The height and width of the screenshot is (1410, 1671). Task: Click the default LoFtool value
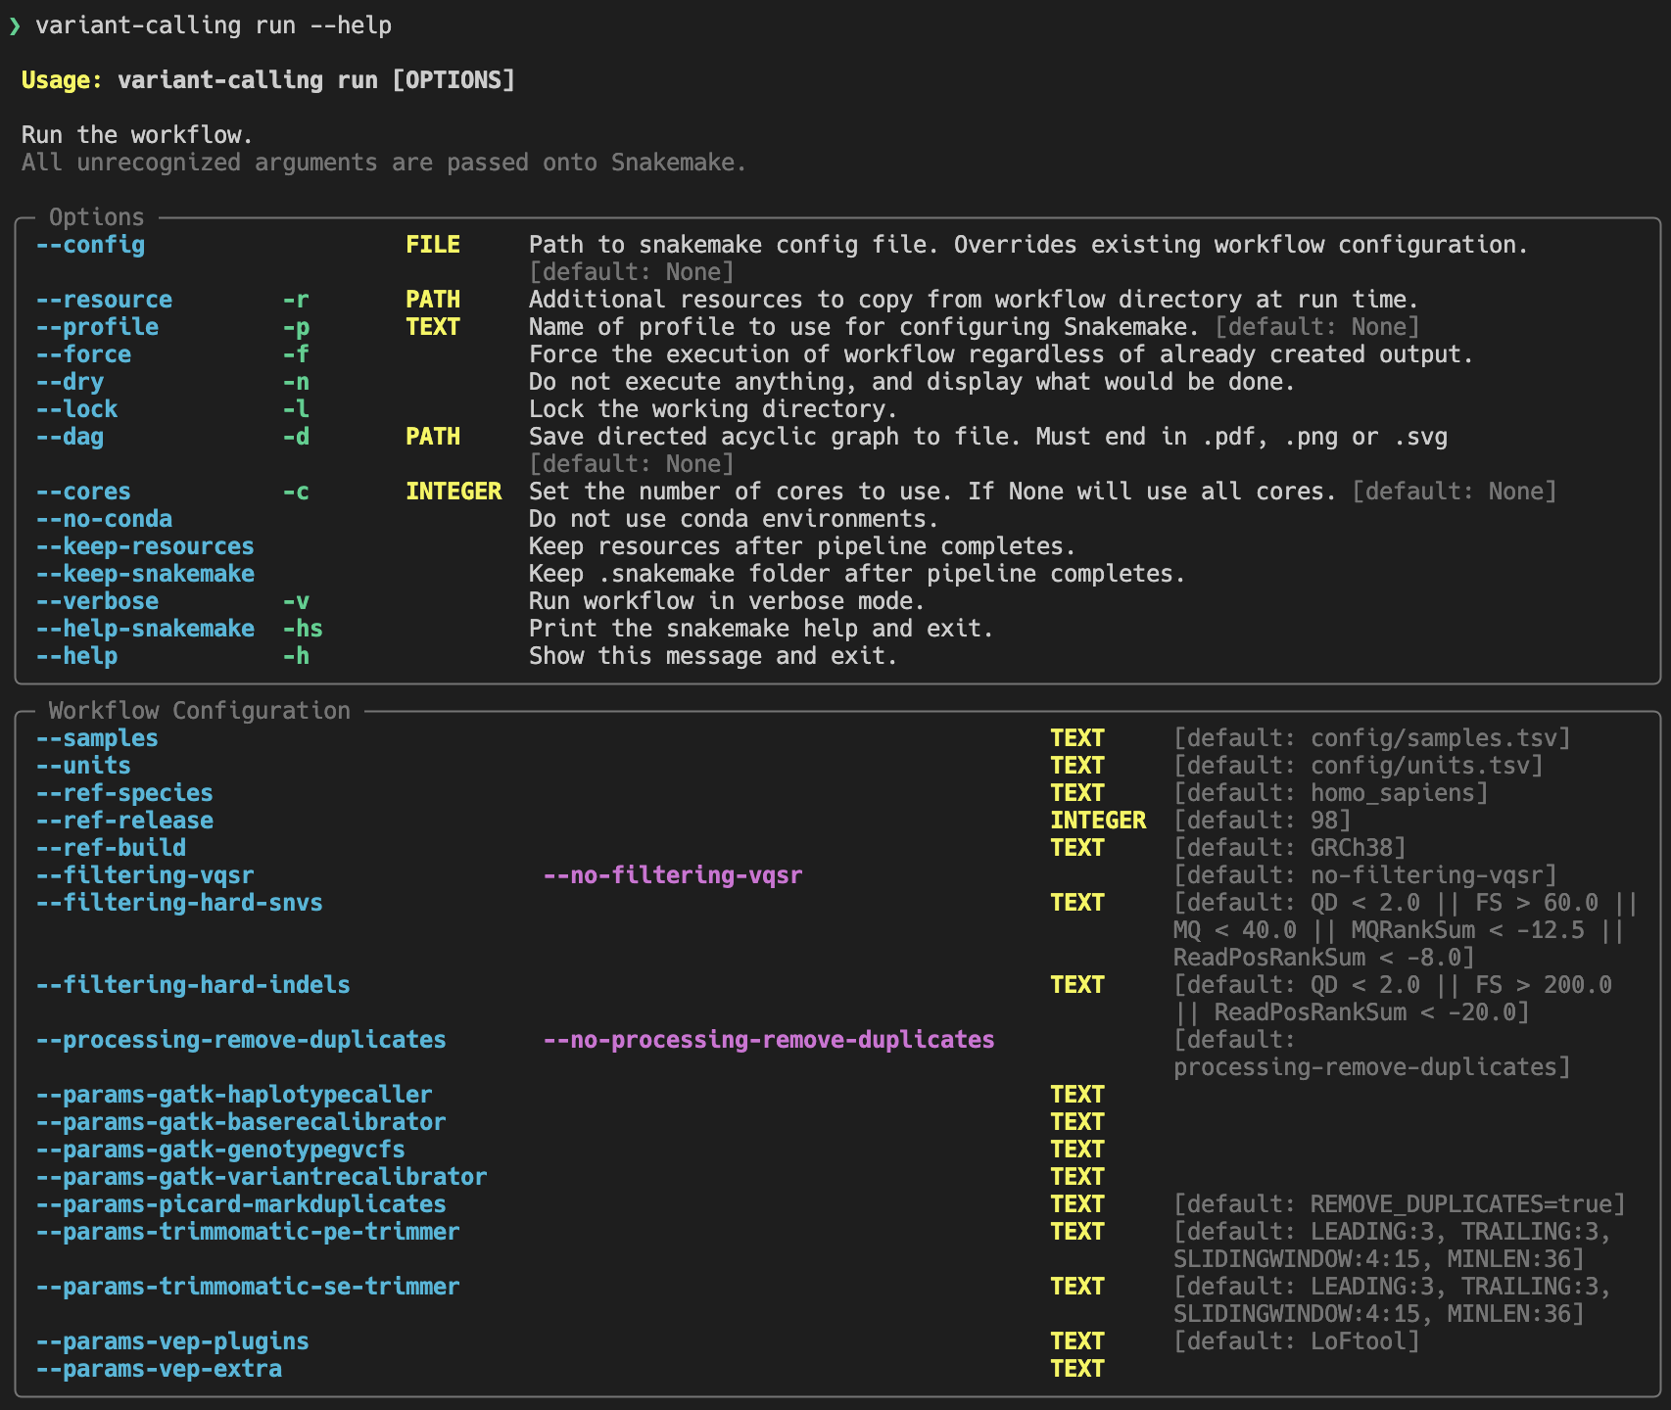[1297, 1341]
